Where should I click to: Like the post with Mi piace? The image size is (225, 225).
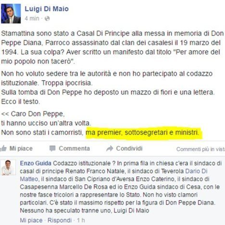click(21, 149)
